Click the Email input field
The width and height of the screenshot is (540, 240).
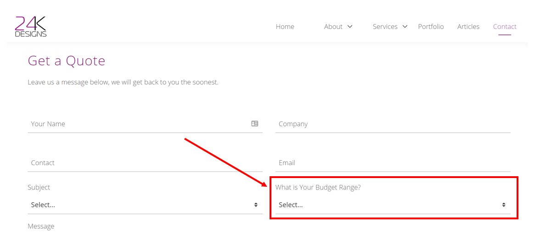(x=393, y=163)
